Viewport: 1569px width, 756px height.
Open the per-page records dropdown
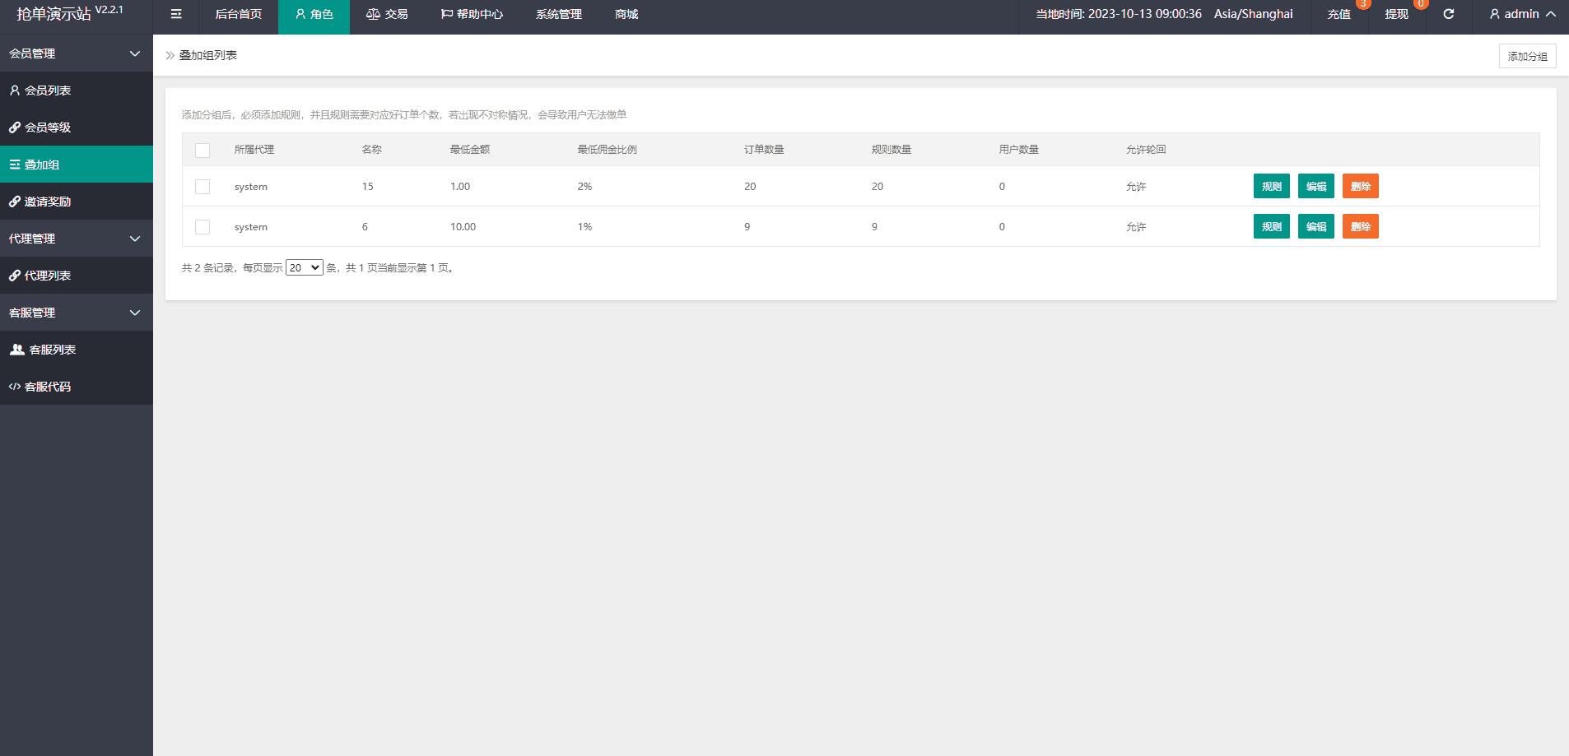tap(304, 268)
